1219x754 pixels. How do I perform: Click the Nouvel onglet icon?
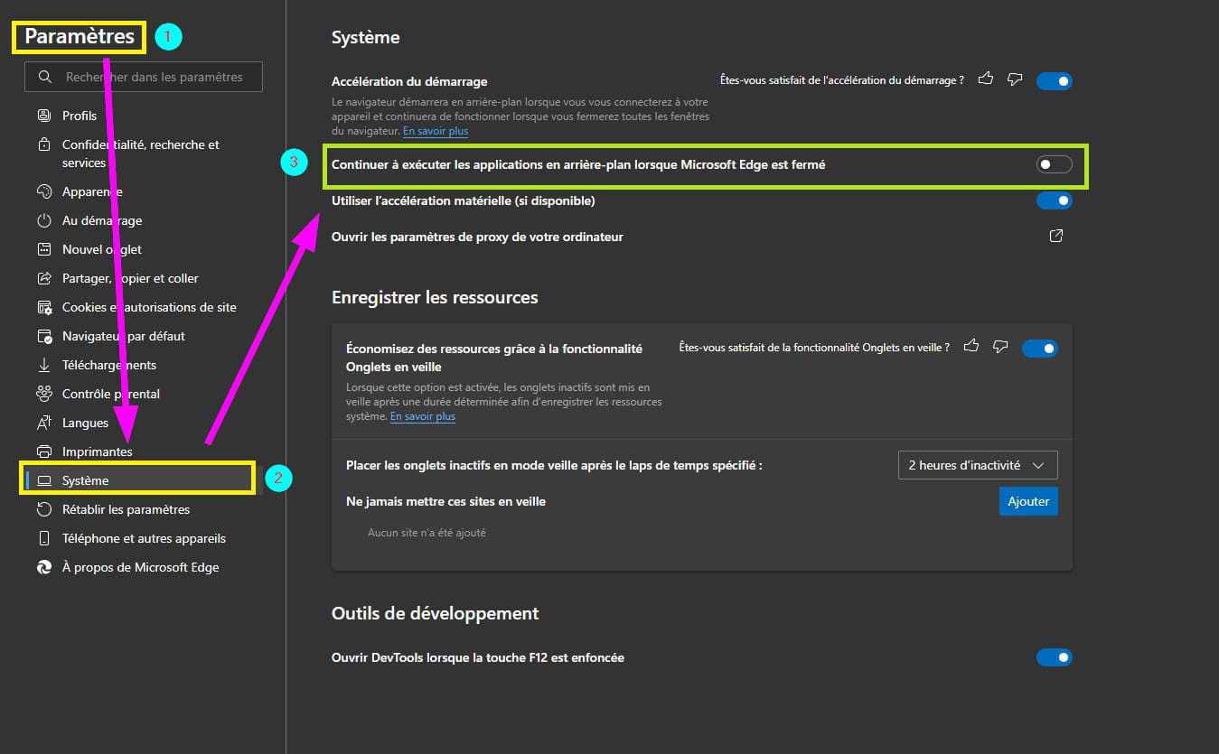click(43, 249)
